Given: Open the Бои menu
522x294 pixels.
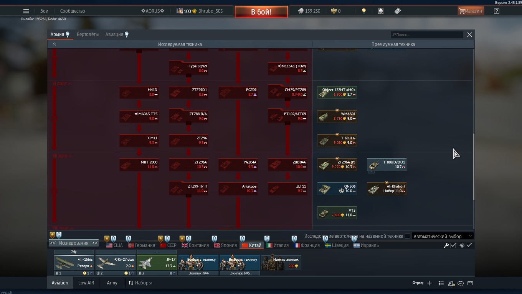Looking at the screenshot, I should 44,11.
